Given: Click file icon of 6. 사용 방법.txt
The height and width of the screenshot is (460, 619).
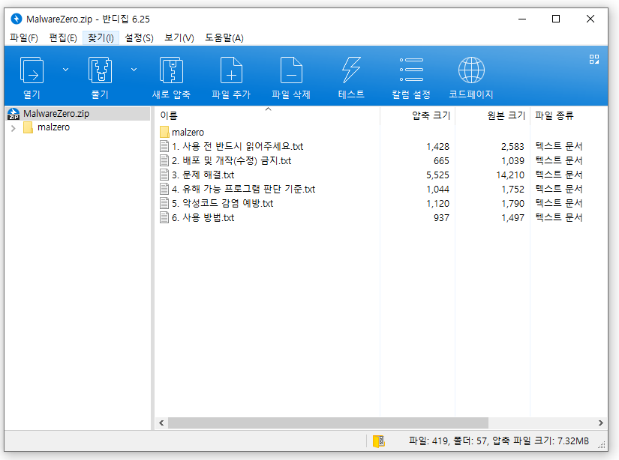Looking at the screenshot, I should pos(164,217).
